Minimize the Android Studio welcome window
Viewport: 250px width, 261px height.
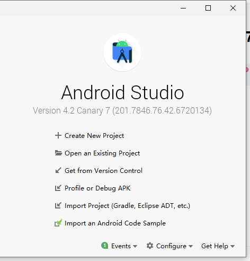coord(183,8)
